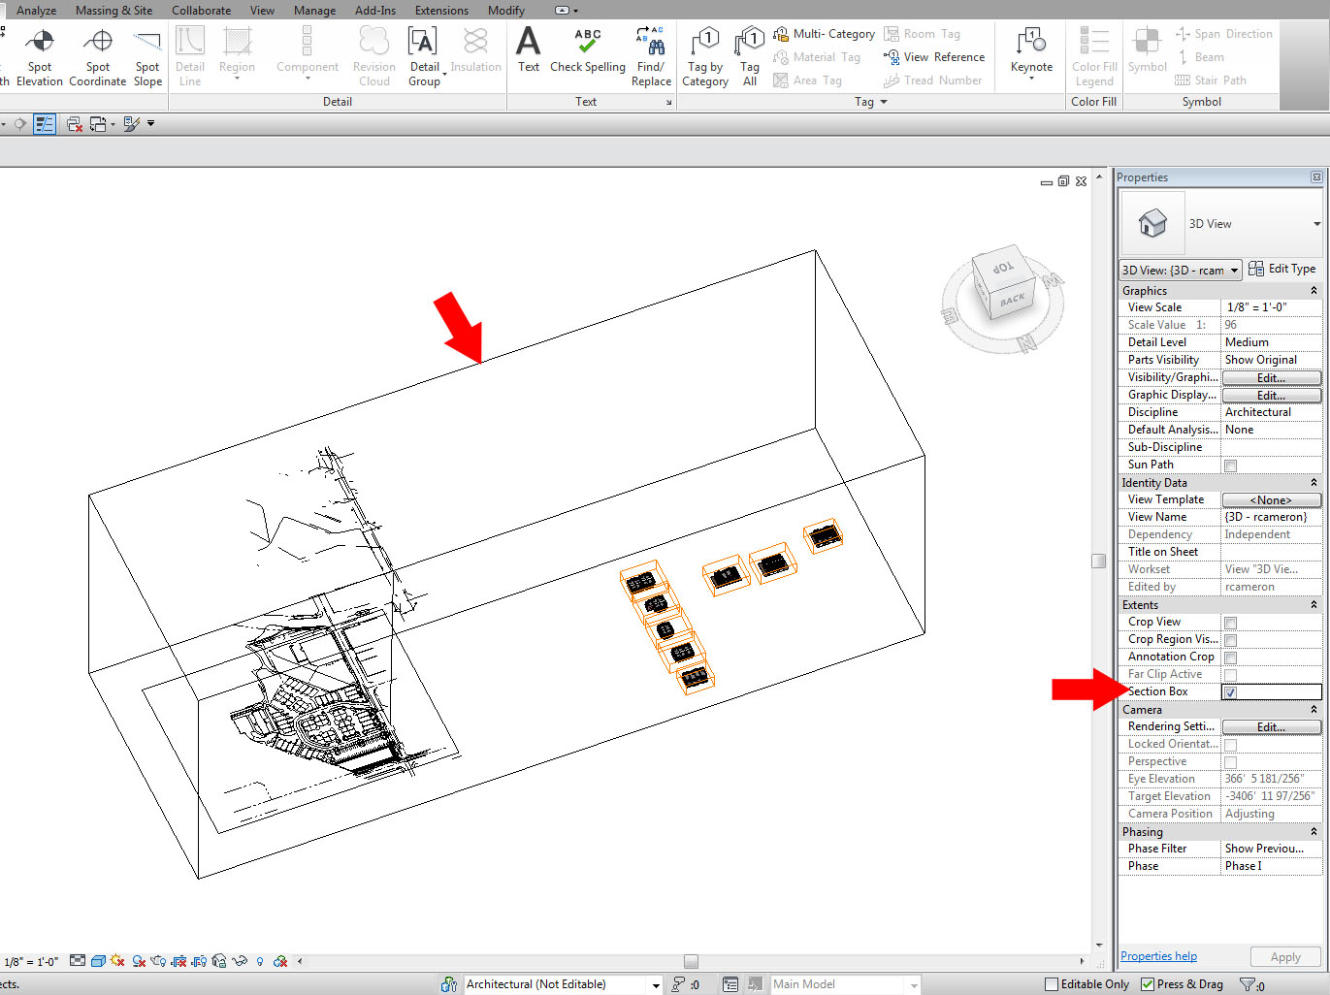This screenshot has width=1330, height=995.
Task: Select the Multi-Category tag tool
Action: tap(824, 34)
